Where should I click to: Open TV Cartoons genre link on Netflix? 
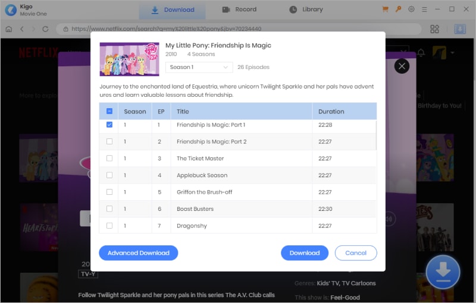[359, 283]
